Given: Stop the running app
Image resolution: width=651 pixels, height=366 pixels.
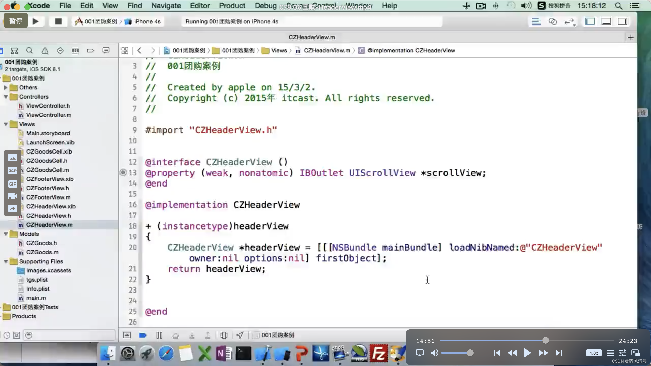Looking at the screenshot, I should pos(58,21).
